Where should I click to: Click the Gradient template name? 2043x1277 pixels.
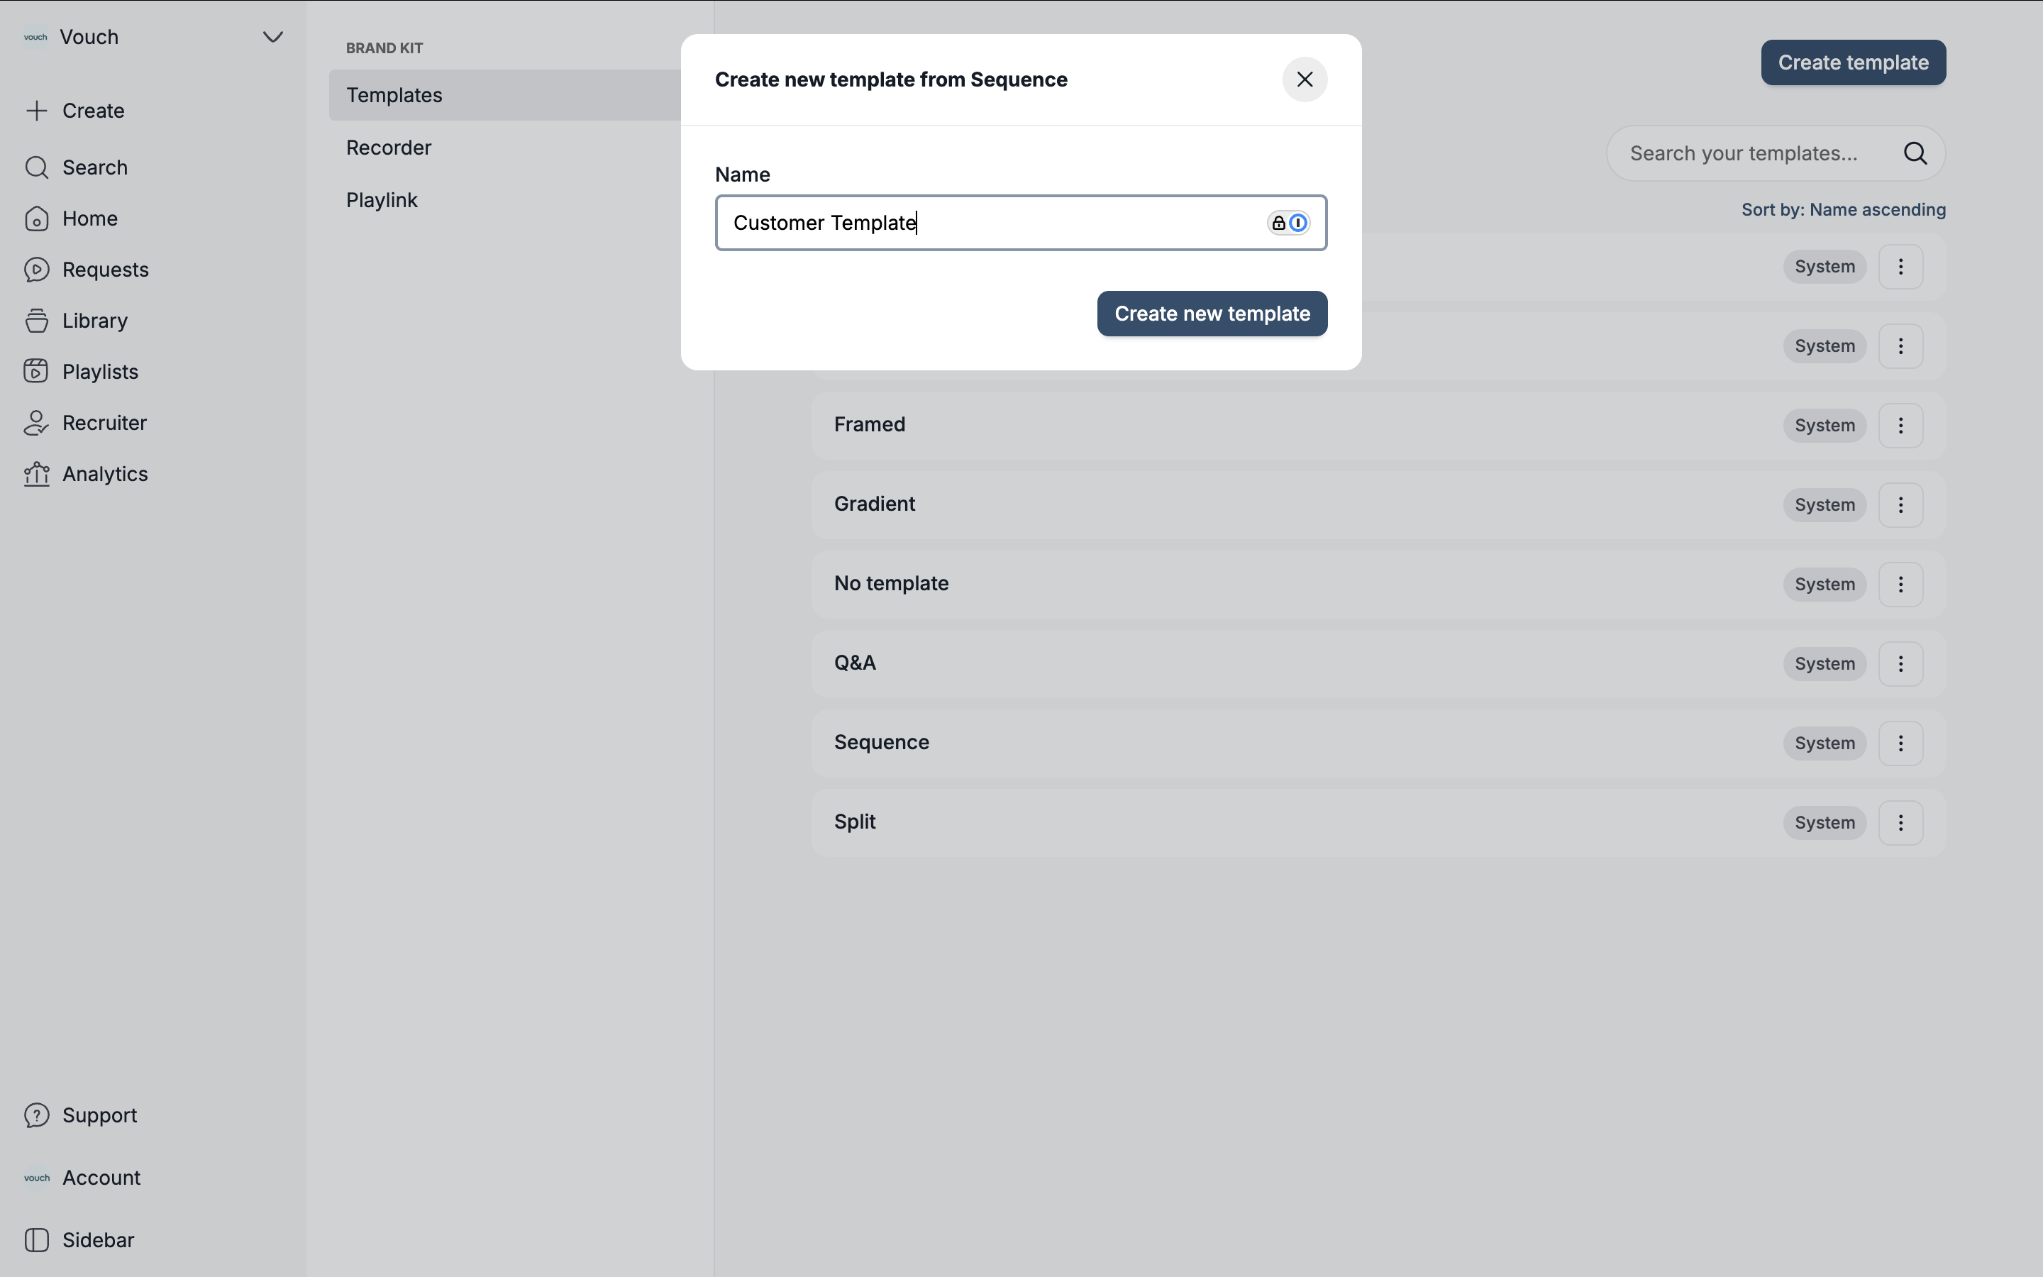(x=875, y=504)
